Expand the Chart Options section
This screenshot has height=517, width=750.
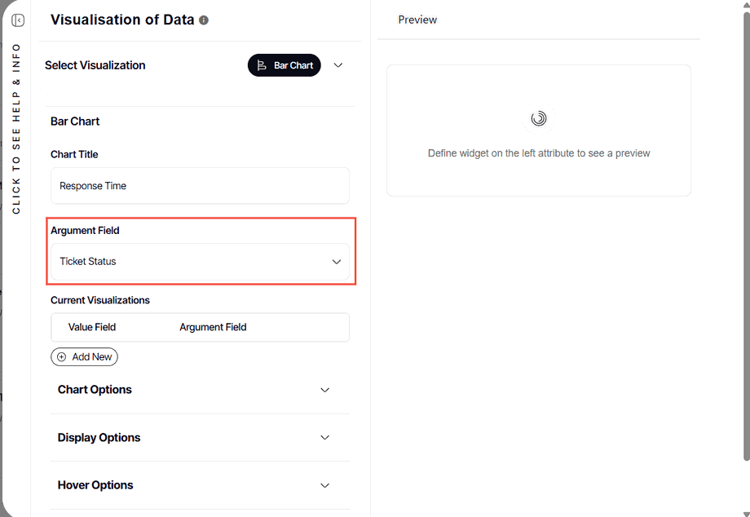point(324,390)
